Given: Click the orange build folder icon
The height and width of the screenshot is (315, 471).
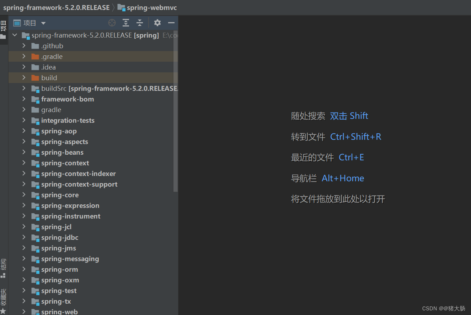Looking at the screenshot, I should (x=35, y=78).
